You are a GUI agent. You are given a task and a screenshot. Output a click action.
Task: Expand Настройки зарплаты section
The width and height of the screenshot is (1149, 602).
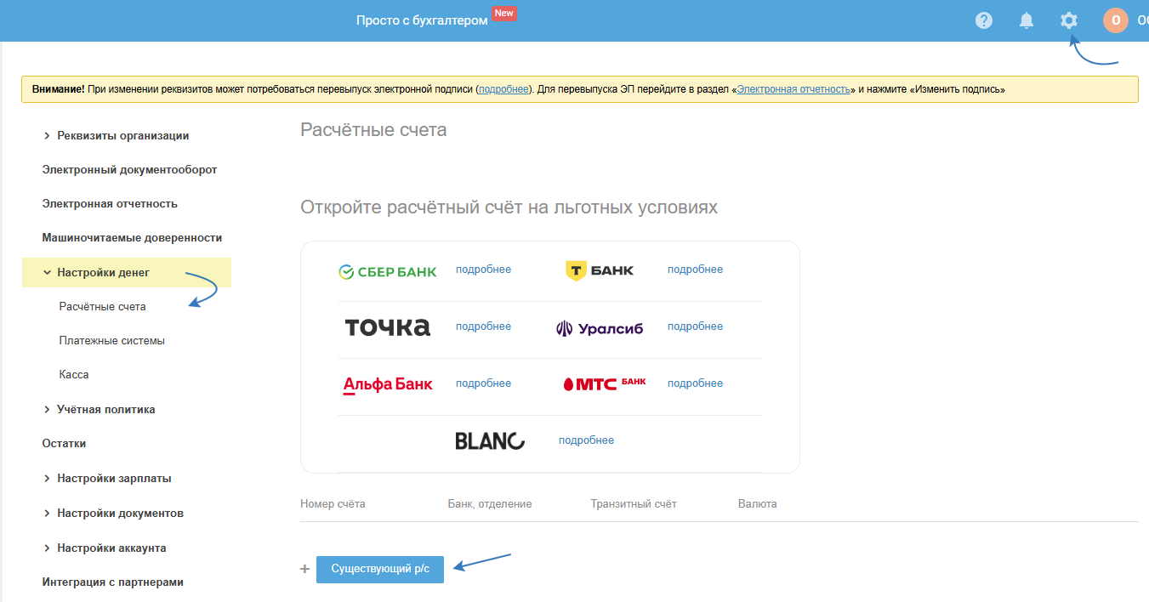pyautogui.click(x=107, y=478)
